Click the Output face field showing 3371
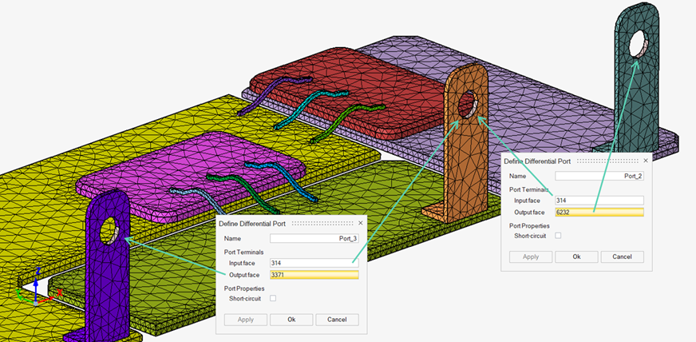 tap(314, 275)
